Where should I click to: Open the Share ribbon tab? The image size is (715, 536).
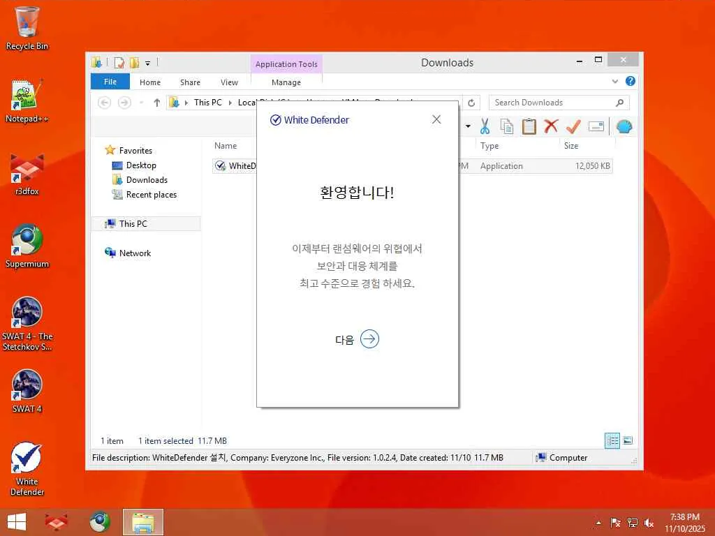(x=190, y=82)
